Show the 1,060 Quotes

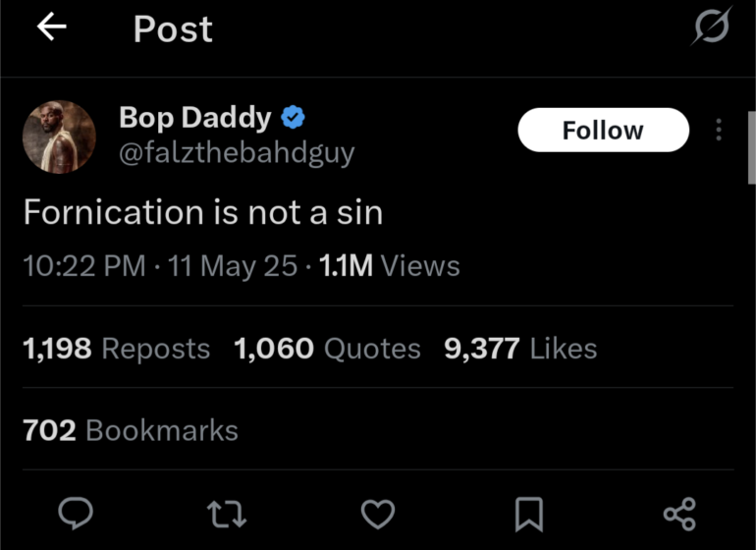click(x=327, y=348)
